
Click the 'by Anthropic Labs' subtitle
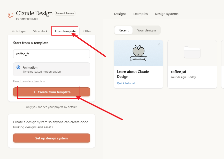[27, 19]
